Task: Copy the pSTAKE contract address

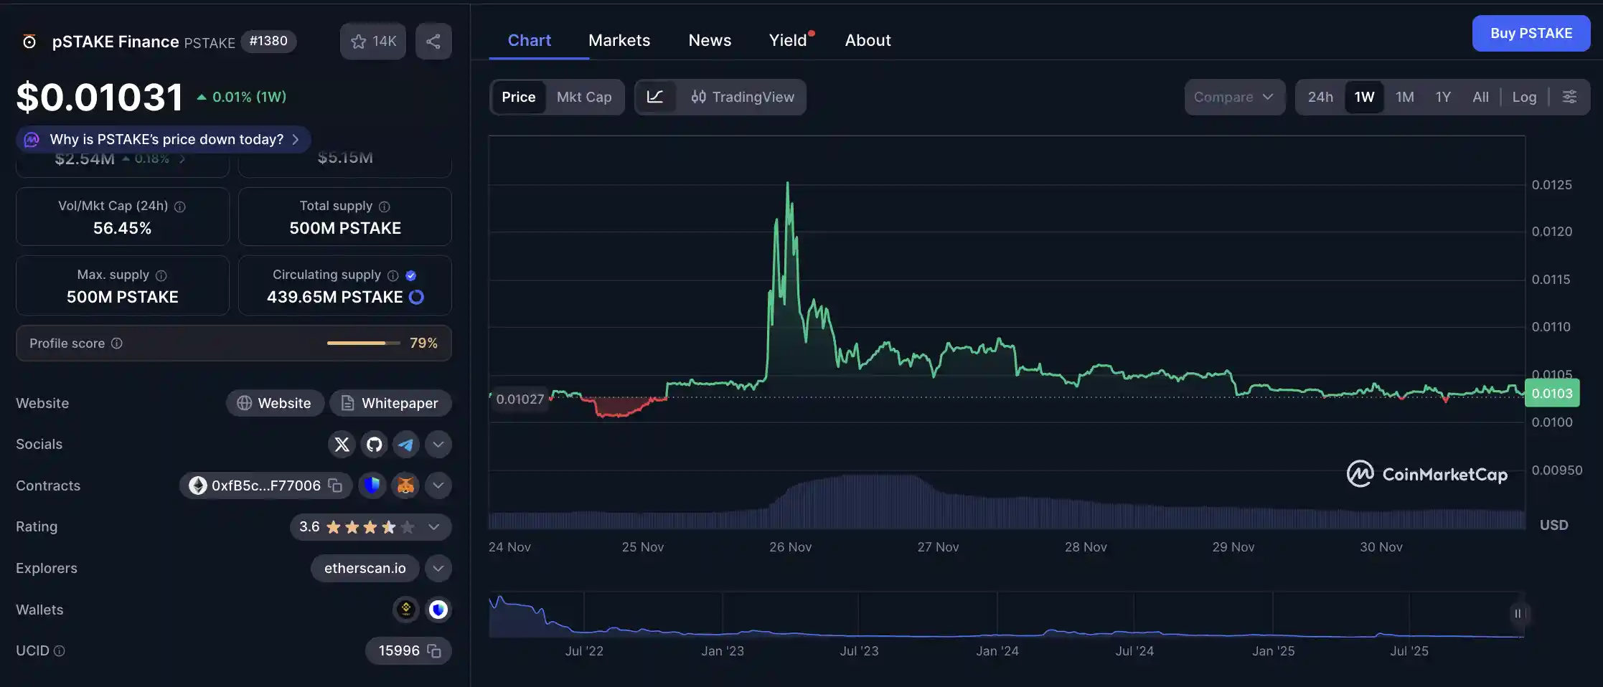Action: [334, 485]
